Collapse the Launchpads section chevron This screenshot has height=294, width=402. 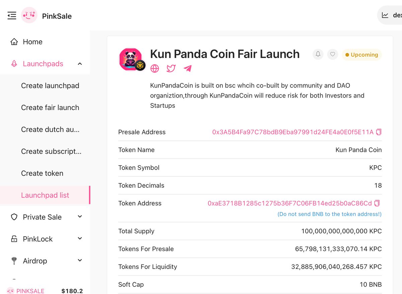pyautogui.click(x=80, y=64)
